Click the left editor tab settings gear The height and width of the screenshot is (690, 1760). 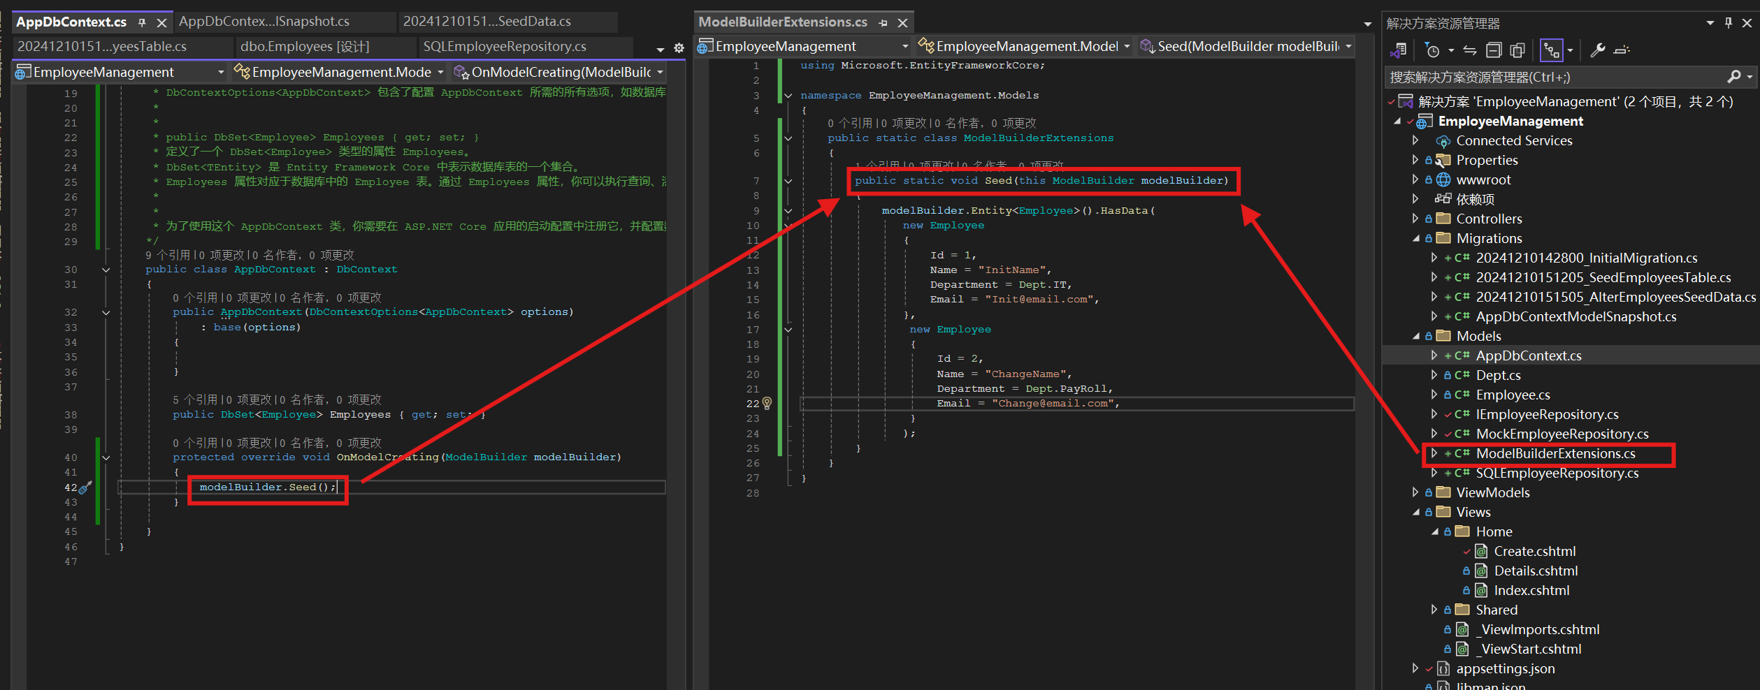coord(679,48)
